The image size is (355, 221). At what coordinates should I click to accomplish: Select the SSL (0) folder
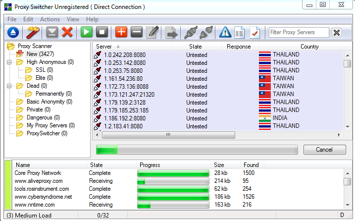point(45,70)
